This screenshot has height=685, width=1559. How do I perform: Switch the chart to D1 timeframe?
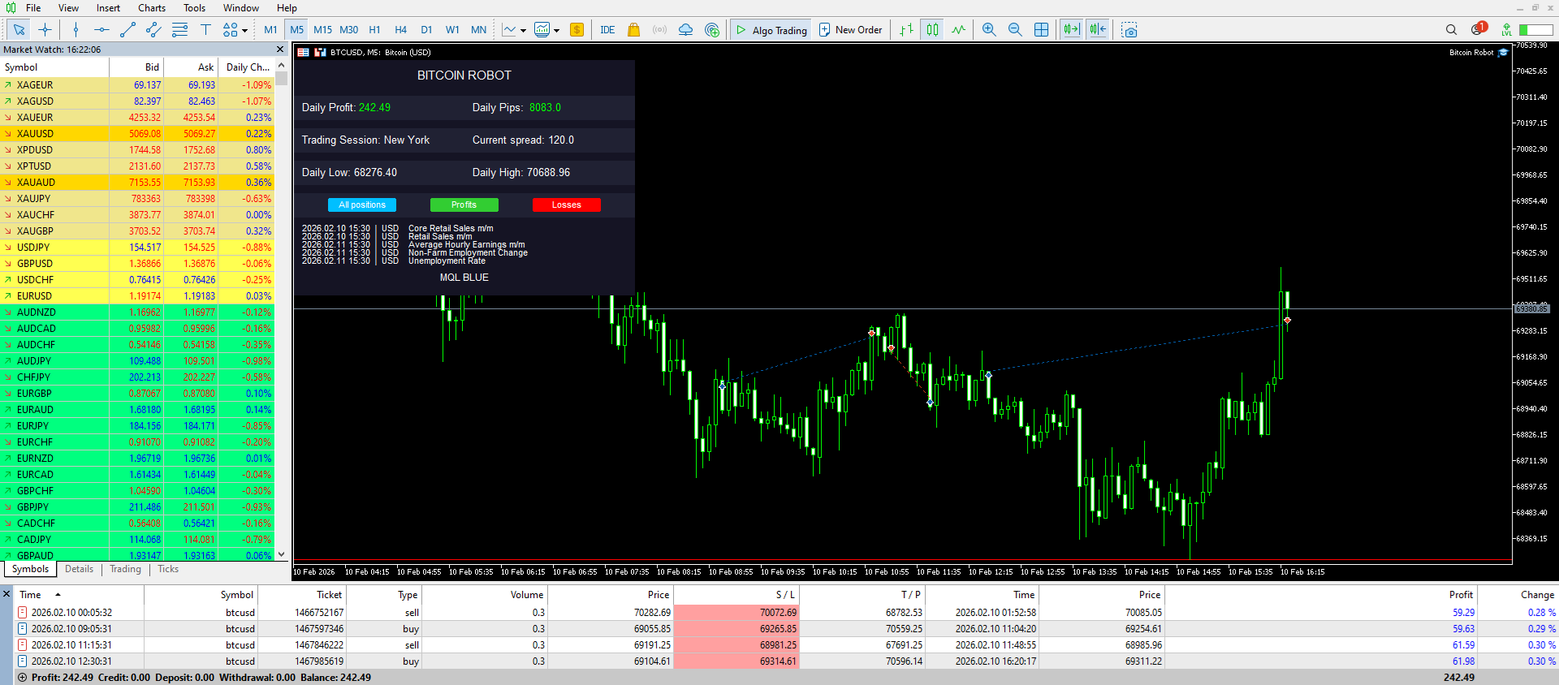pos(426,30)
